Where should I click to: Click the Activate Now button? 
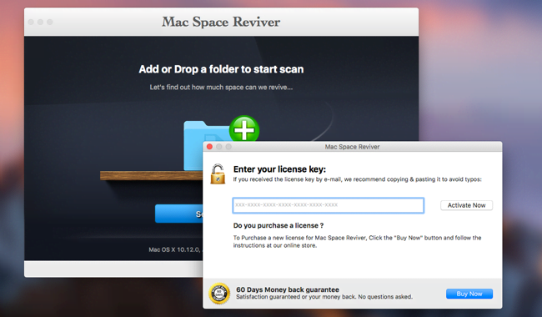click(466, 205)
